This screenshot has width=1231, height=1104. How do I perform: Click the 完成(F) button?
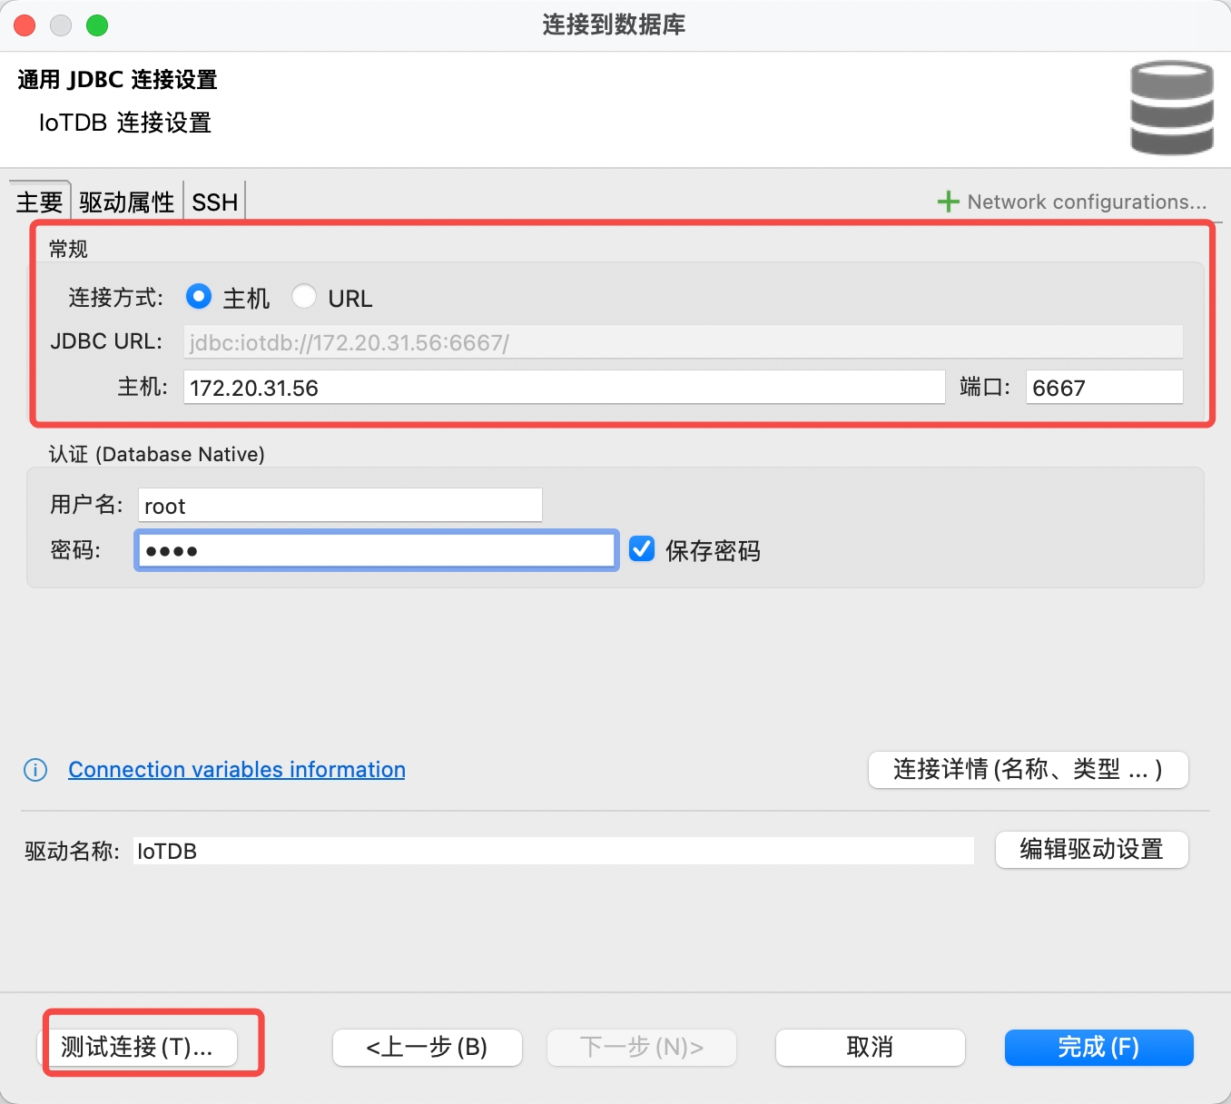click(1098, 1047)
